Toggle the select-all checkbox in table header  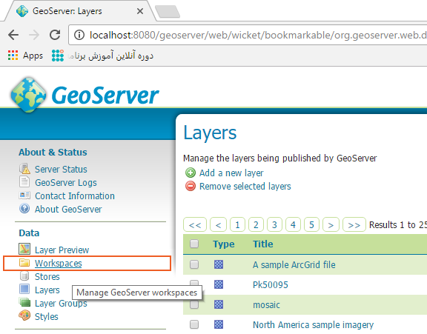pyautogui.click(x=194, y=244)
